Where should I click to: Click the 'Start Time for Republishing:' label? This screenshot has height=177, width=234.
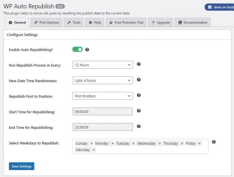click(32, 112)
